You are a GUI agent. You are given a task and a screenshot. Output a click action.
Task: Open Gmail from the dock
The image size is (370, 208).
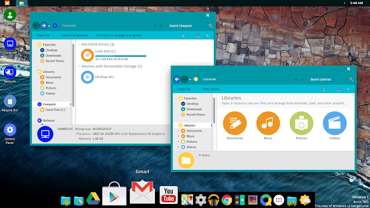(x=142, y=192)
